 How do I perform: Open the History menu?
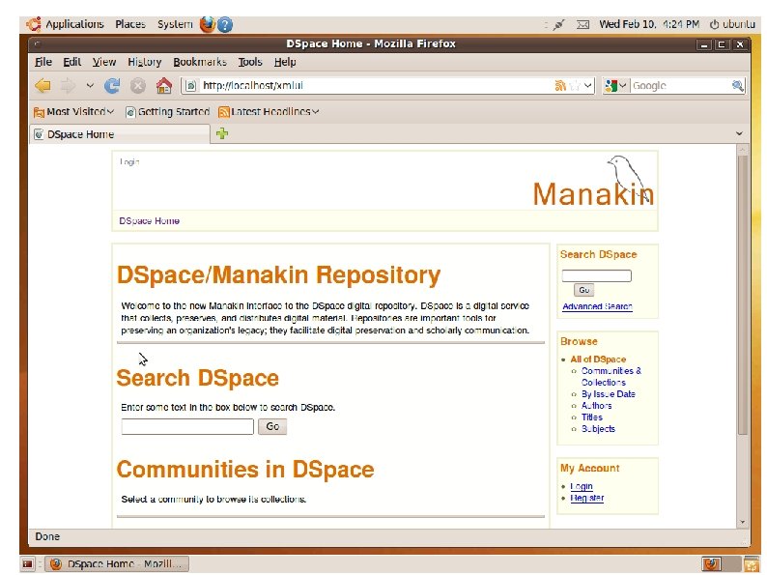144,62
